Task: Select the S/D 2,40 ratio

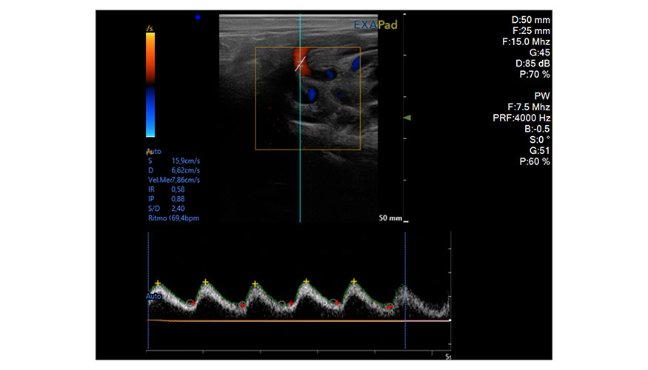Action: [x=167, y=208]
